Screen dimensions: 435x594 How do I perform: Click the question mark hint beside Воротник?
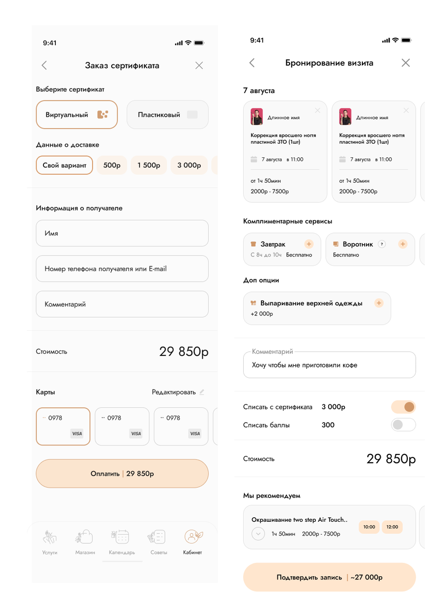click(381, 244)
